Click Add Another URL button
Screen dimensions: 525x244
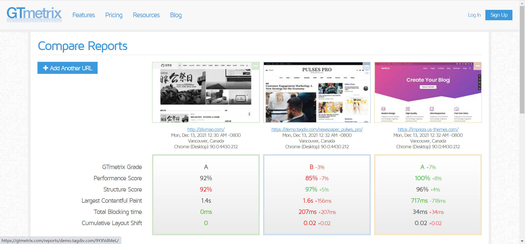pyautogui.click(x=68, y=68)
